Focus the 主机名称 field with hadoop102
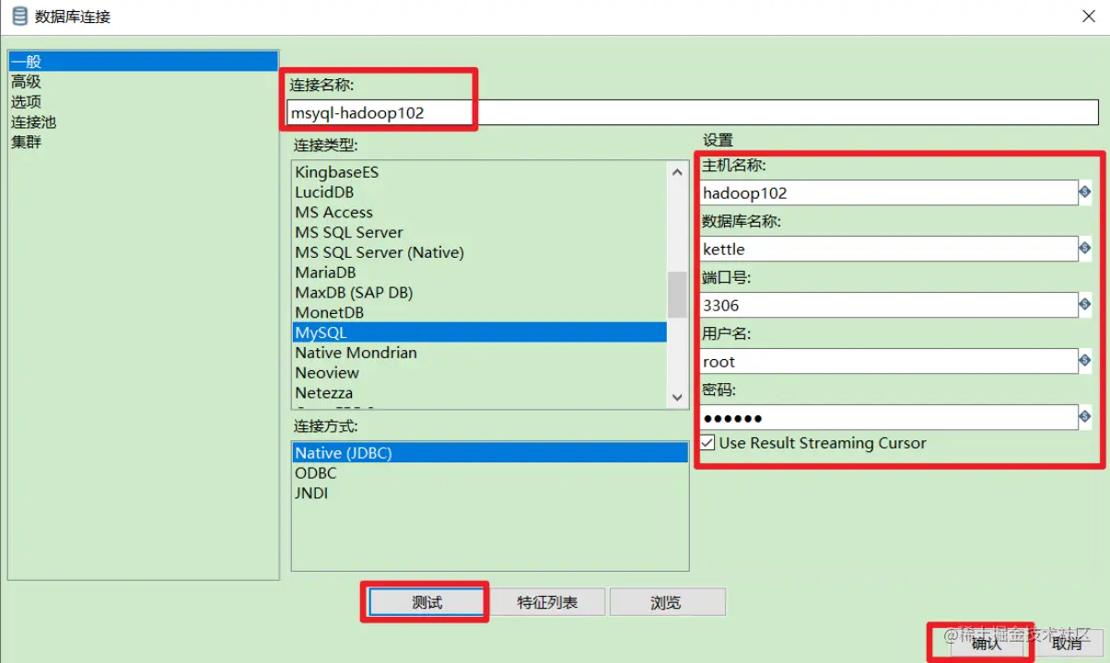Image resolution: width=1110 pixels, height=663 pixels. (889, 192)
